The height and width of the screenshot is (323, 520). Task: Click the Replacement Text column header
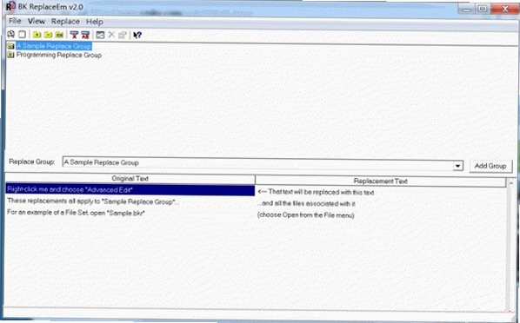[380, 181]
